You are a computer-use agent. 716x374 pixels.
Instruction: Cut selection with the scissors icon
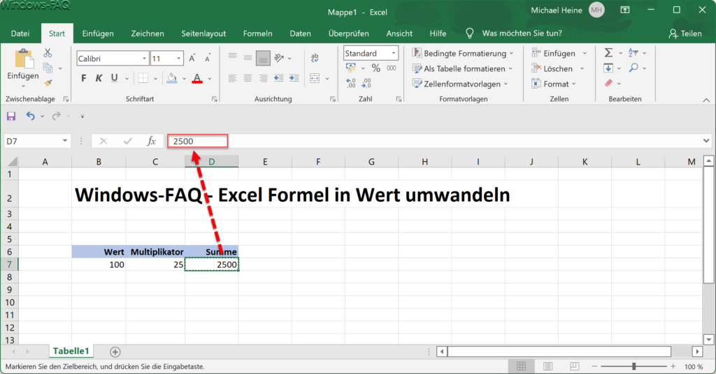pyautogui.click(x=48, y=53)
